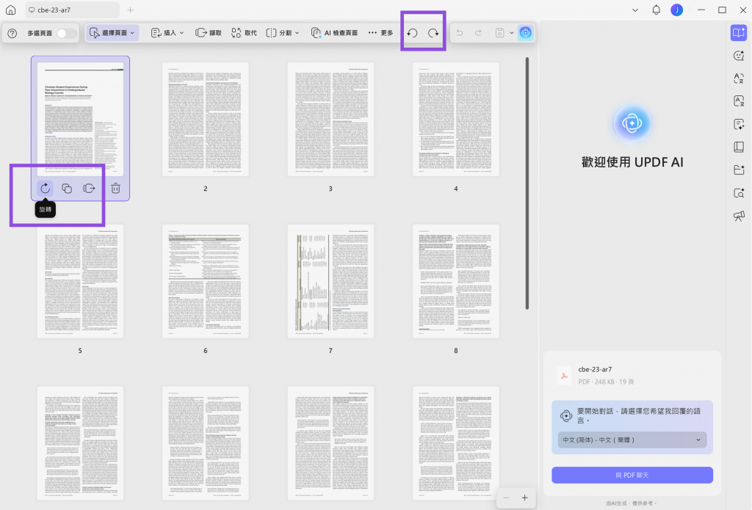Open notifications bell
This screenshot has height=510, width=752.
(656, 10)
